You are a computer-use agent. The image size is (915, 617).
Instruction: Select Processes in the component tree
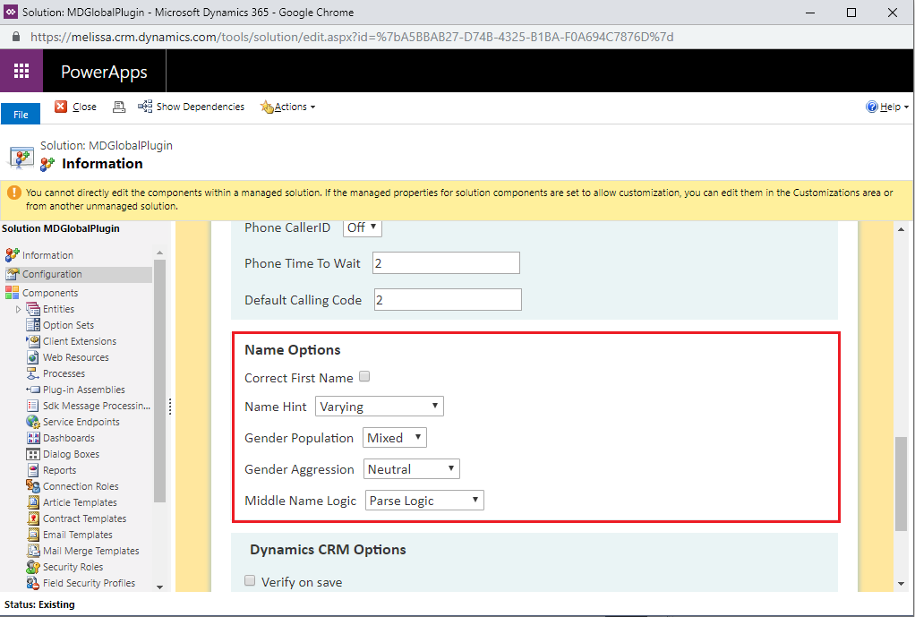coord(64,373)
